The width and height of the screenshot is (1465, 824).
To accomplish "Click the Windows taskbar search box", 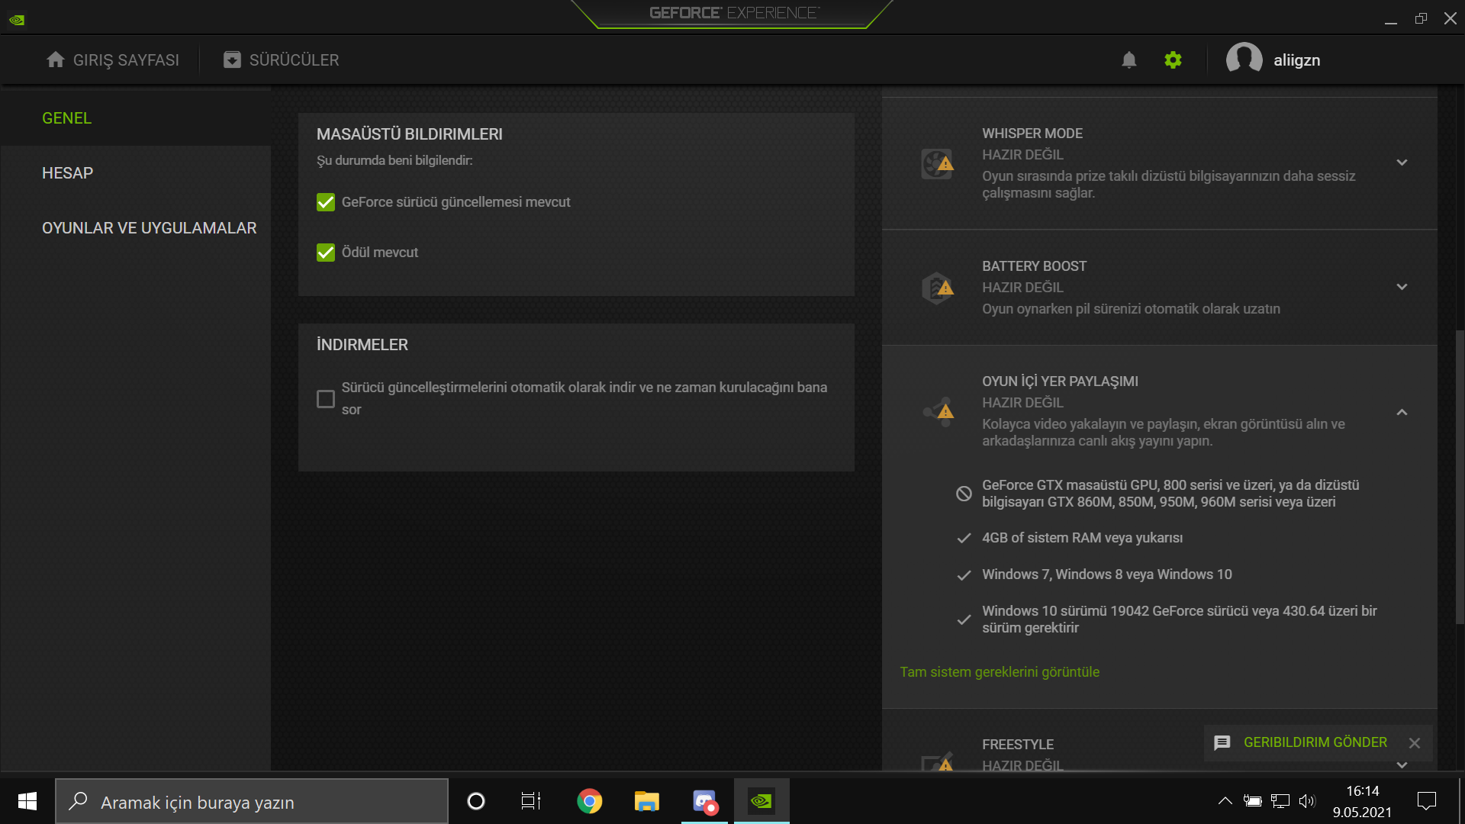I will tap(252, 801).
